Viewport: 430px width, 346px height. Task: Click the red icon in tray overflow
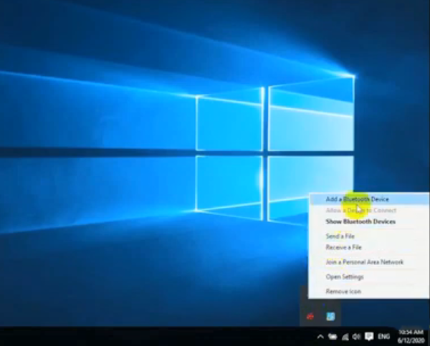pos(310,317)
